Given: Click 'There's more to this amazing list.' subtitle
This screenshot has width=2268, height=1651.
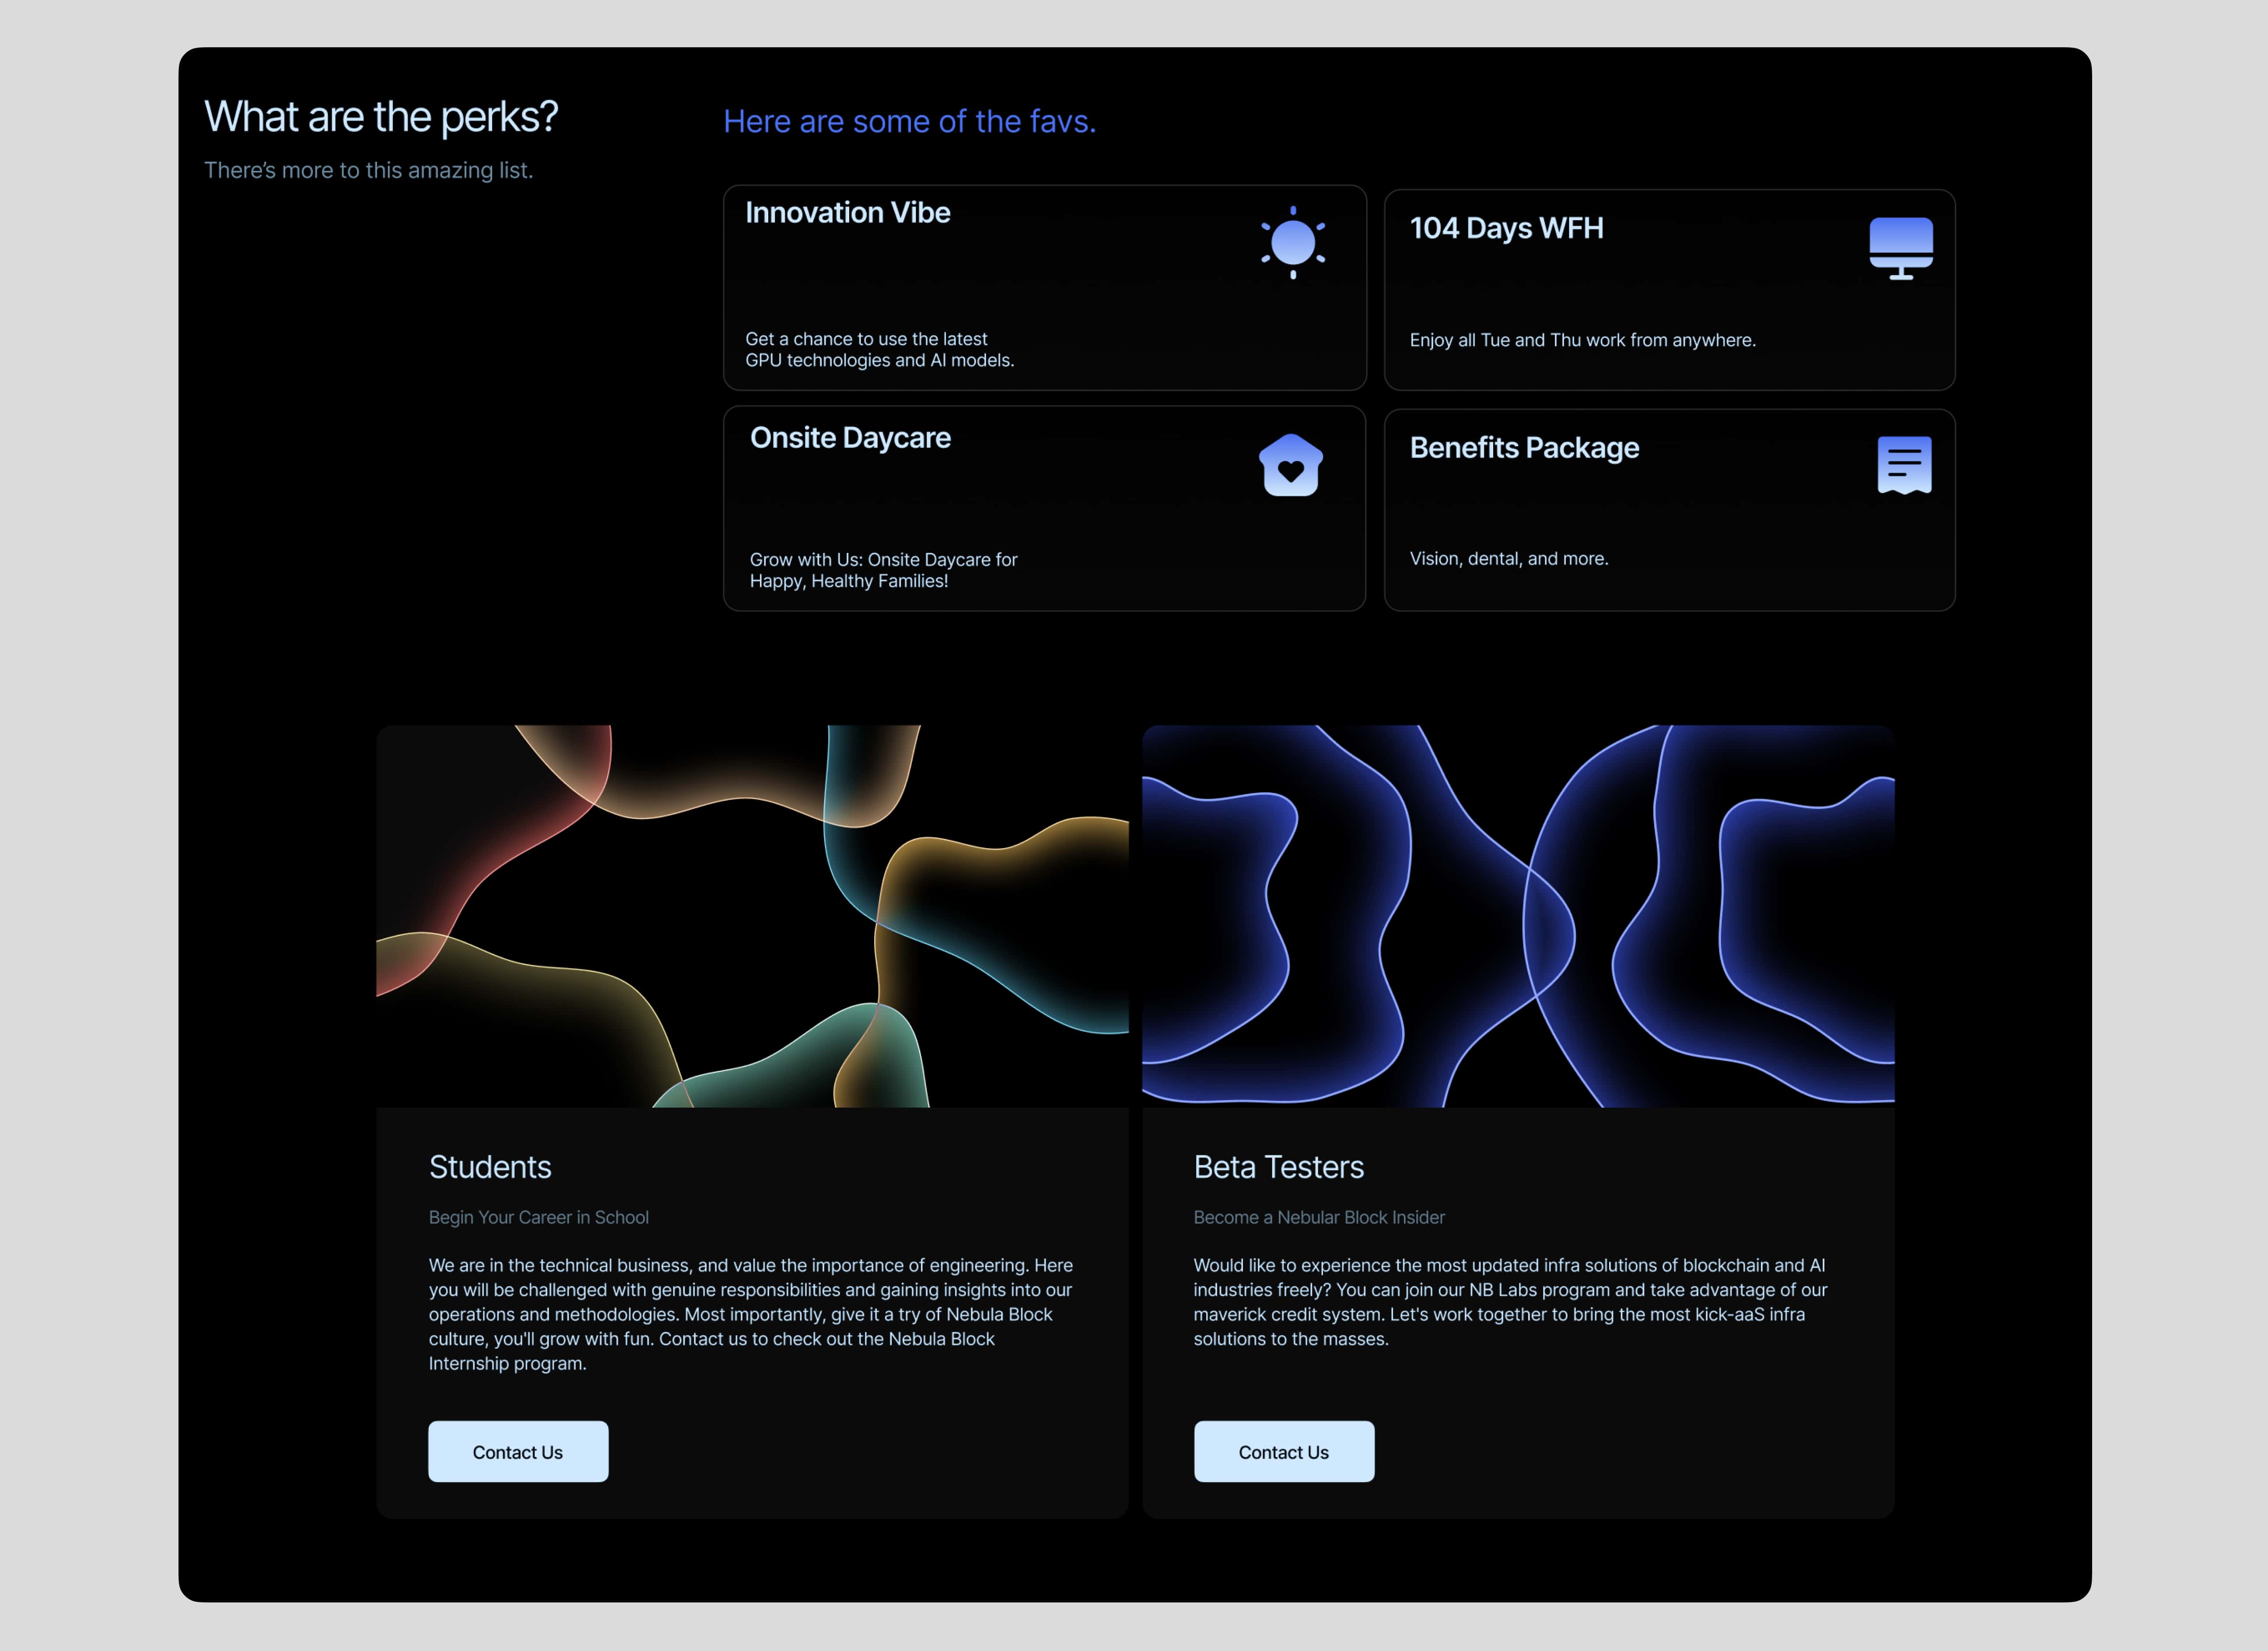Looking at the screenshot, I should (368, 170).
